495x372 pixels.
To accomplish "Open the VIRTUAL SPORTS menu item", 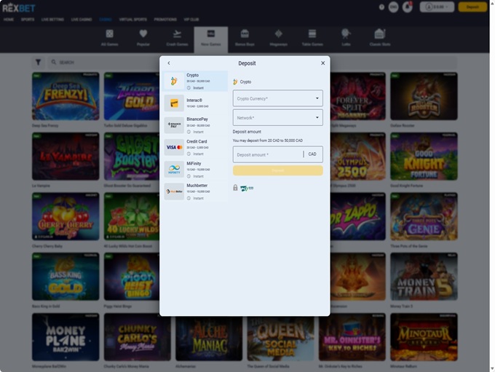I will point(133,20).
